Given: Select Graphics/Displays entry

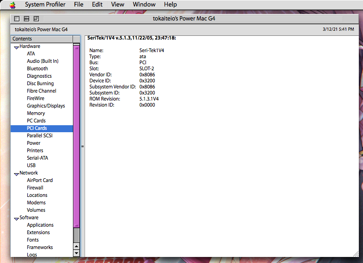Looking at the screenshot, I should click(46, 106).
